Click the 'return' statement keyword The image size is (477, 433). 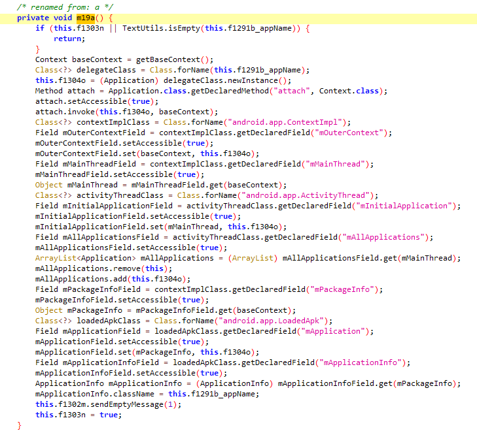[x=67, y=39]
